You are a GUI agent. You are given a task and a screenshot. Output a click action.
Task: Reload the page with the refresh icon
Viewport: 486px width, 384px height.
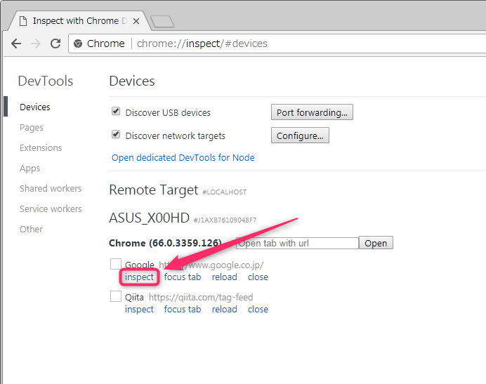click(x=55, y=44)
